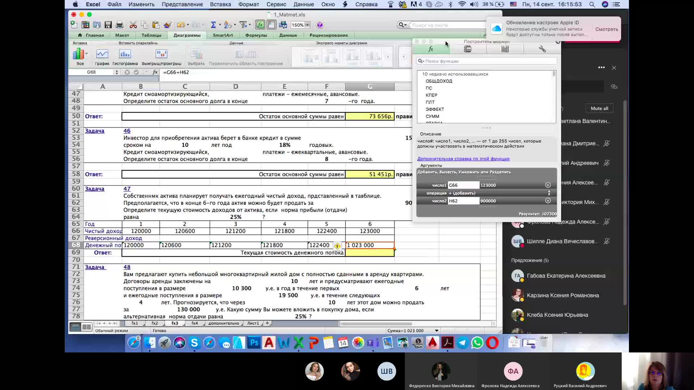Add a new sheet with the plus tab

267,323
